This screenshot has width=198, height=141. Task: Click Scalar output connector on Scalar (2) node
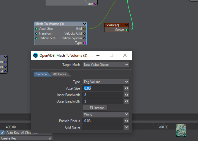[x=126, y=30]
